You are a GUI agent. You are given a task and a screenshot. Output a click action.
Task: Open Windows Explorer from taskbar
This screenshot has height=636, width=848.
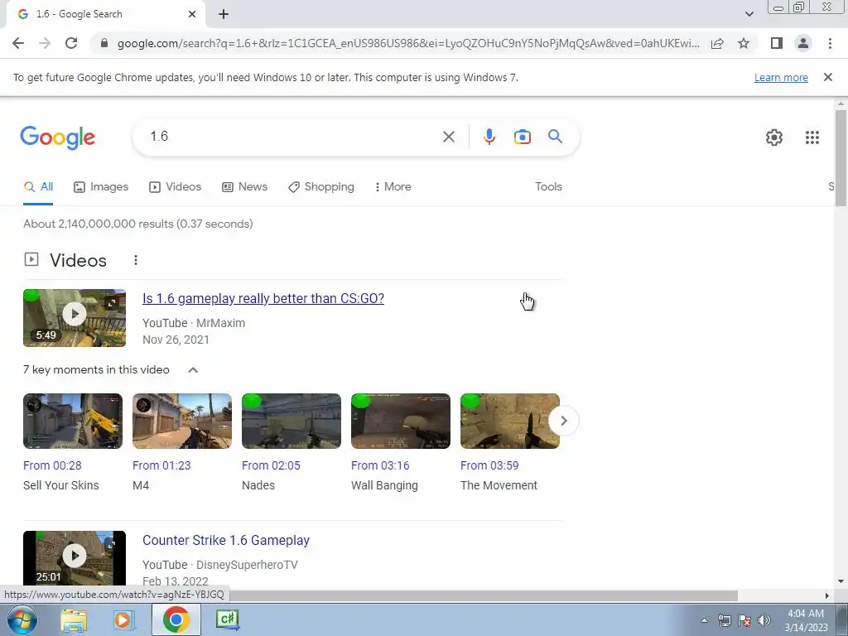(74, 620)
